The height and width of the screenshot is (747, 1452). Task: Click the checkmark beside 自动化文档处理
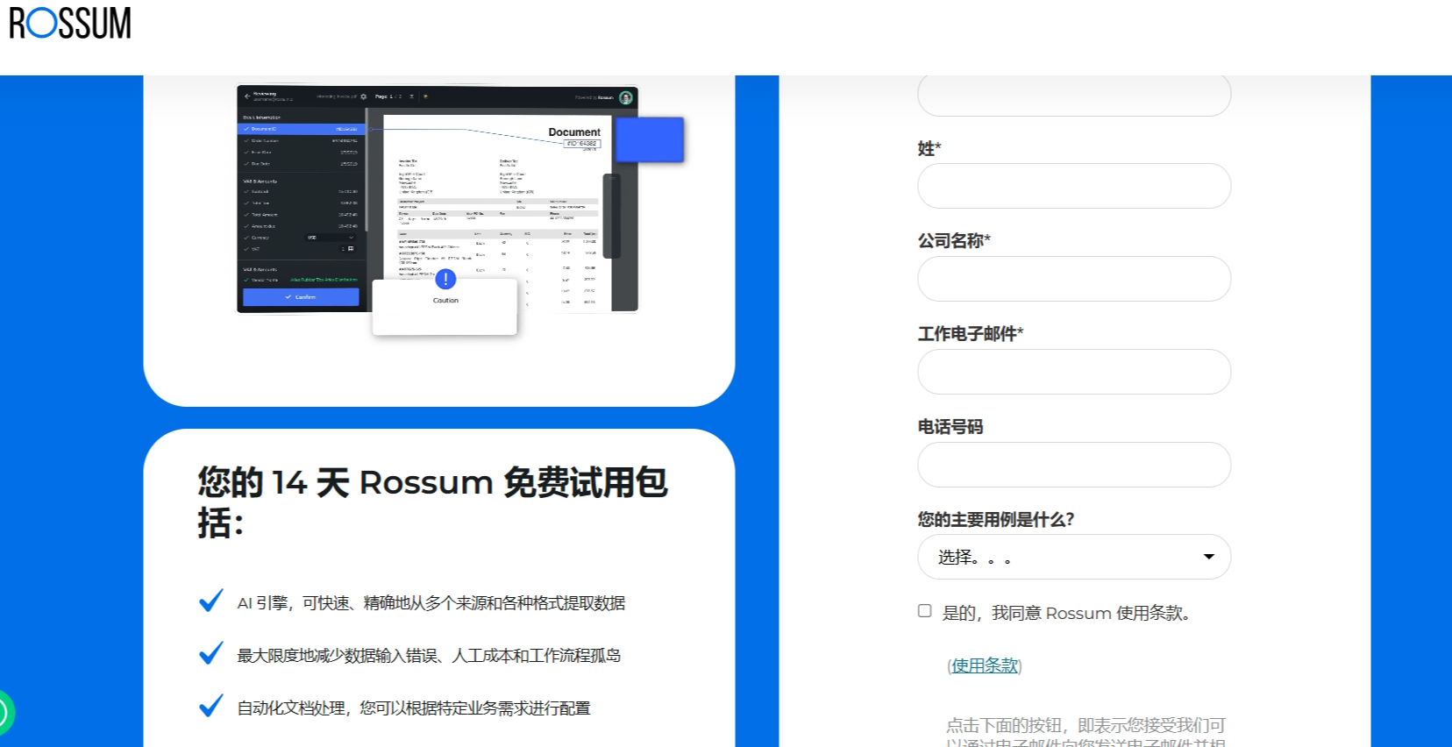[x=211, y=706]
